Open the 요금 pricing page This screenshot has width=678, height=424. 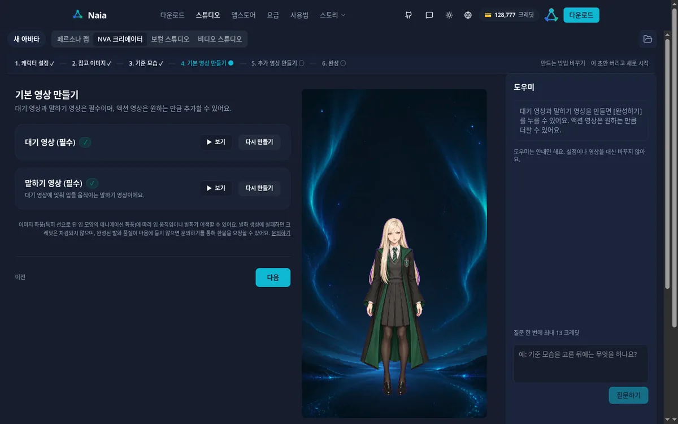click(273, 15)
